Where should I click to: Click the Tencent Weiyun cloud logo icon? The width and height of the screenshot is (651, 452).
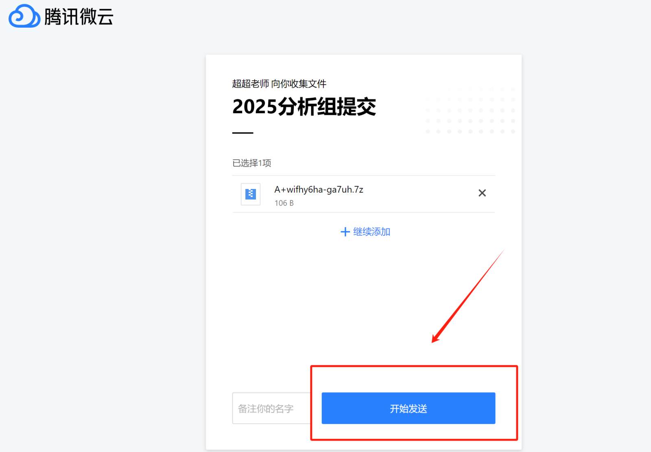point(24,16)
